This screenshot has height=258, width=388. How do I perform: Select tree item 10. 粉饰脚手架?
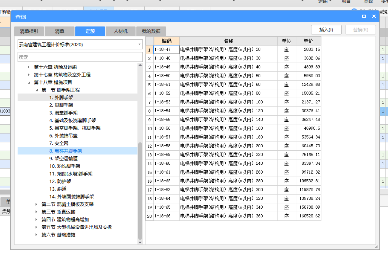(x=65, y=166)
